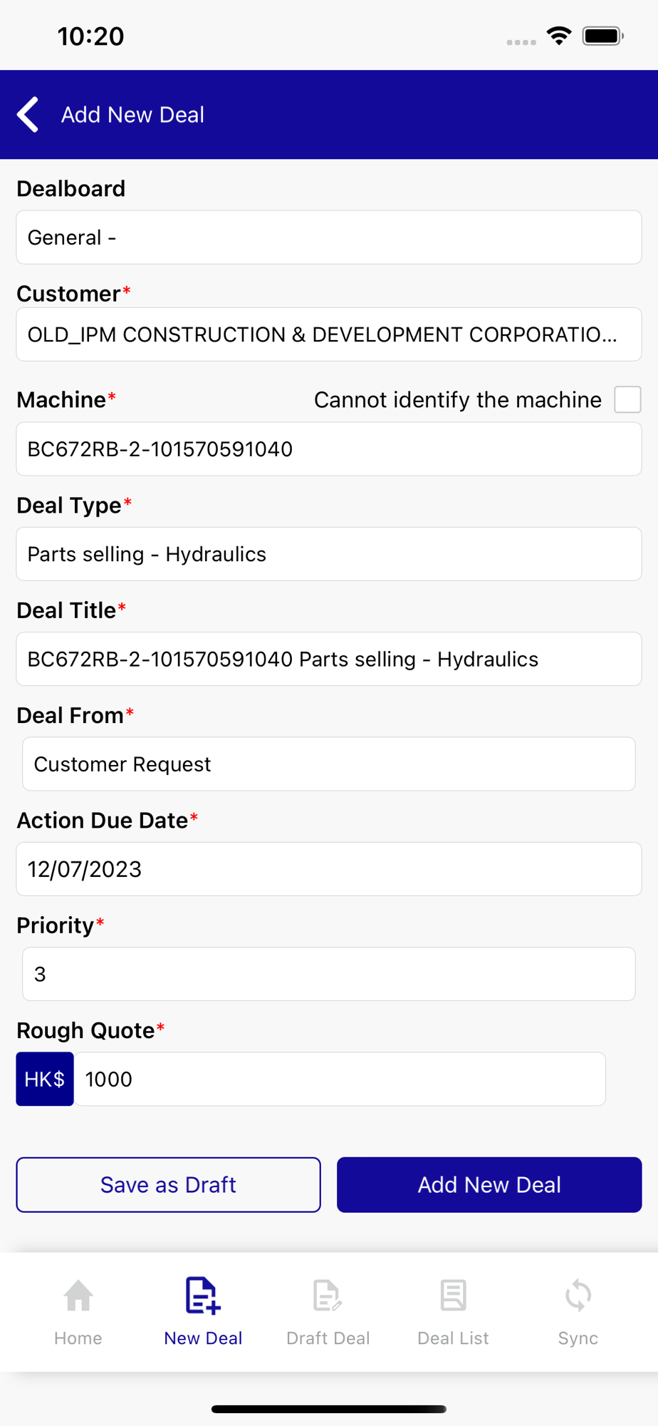The width and height of the screenshot is (658, 1426).
Task: Tap the New Deal document icon
Action: pos(203,1296)
